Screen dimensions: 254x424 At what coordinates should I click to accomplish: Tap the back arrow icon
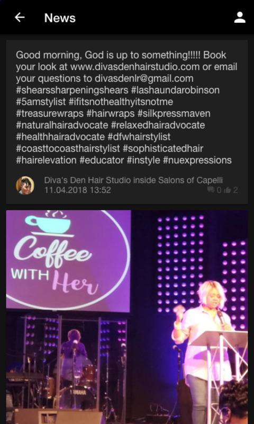coord(20,17)
